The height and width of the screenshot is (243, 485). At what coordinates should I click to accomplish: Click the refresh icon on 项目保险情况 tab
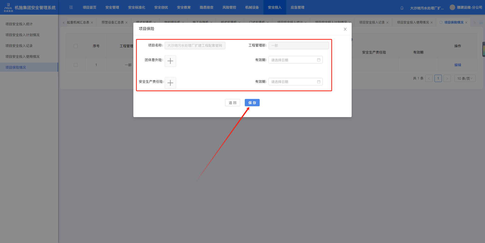tap(441, 22)
